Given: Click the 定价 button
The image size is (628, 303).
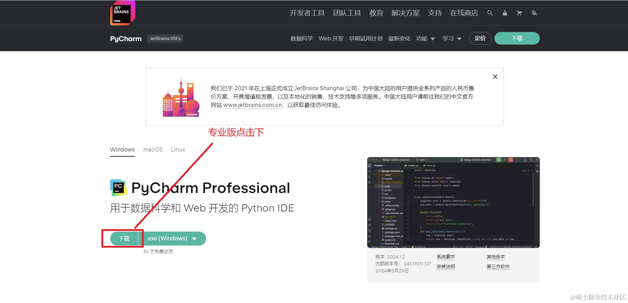Looking at the screenshot, I should (480, 38).
